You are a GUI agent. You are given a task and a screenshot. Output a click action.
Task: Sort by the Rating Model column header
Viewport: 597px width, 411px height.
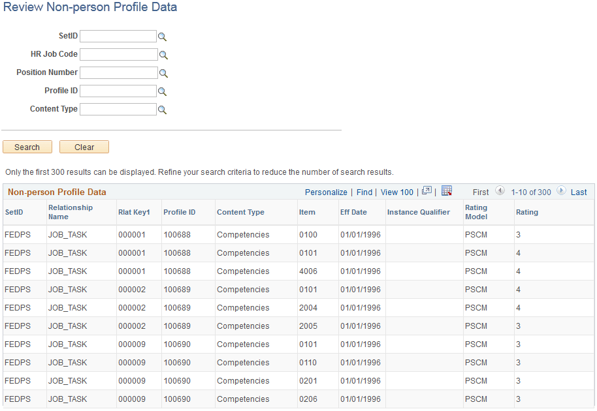(x=477, y=212)
